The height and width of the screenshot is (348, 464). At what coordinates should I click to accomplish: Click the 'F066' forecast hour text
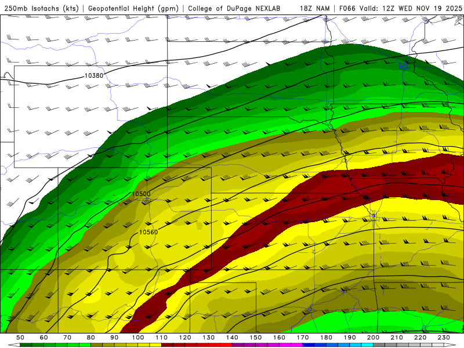(x=347, y=9)
